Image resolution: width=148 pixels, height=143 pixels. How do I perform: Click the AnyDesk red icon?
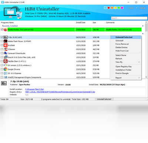pyautogui.click(x=6, y=45)
